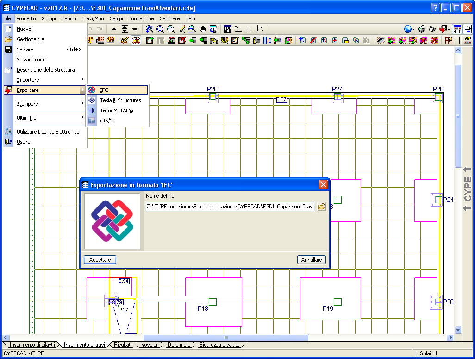
Task: Open the Travi/Muri menu
Action: pyautogui.click(x=93, y=18)
